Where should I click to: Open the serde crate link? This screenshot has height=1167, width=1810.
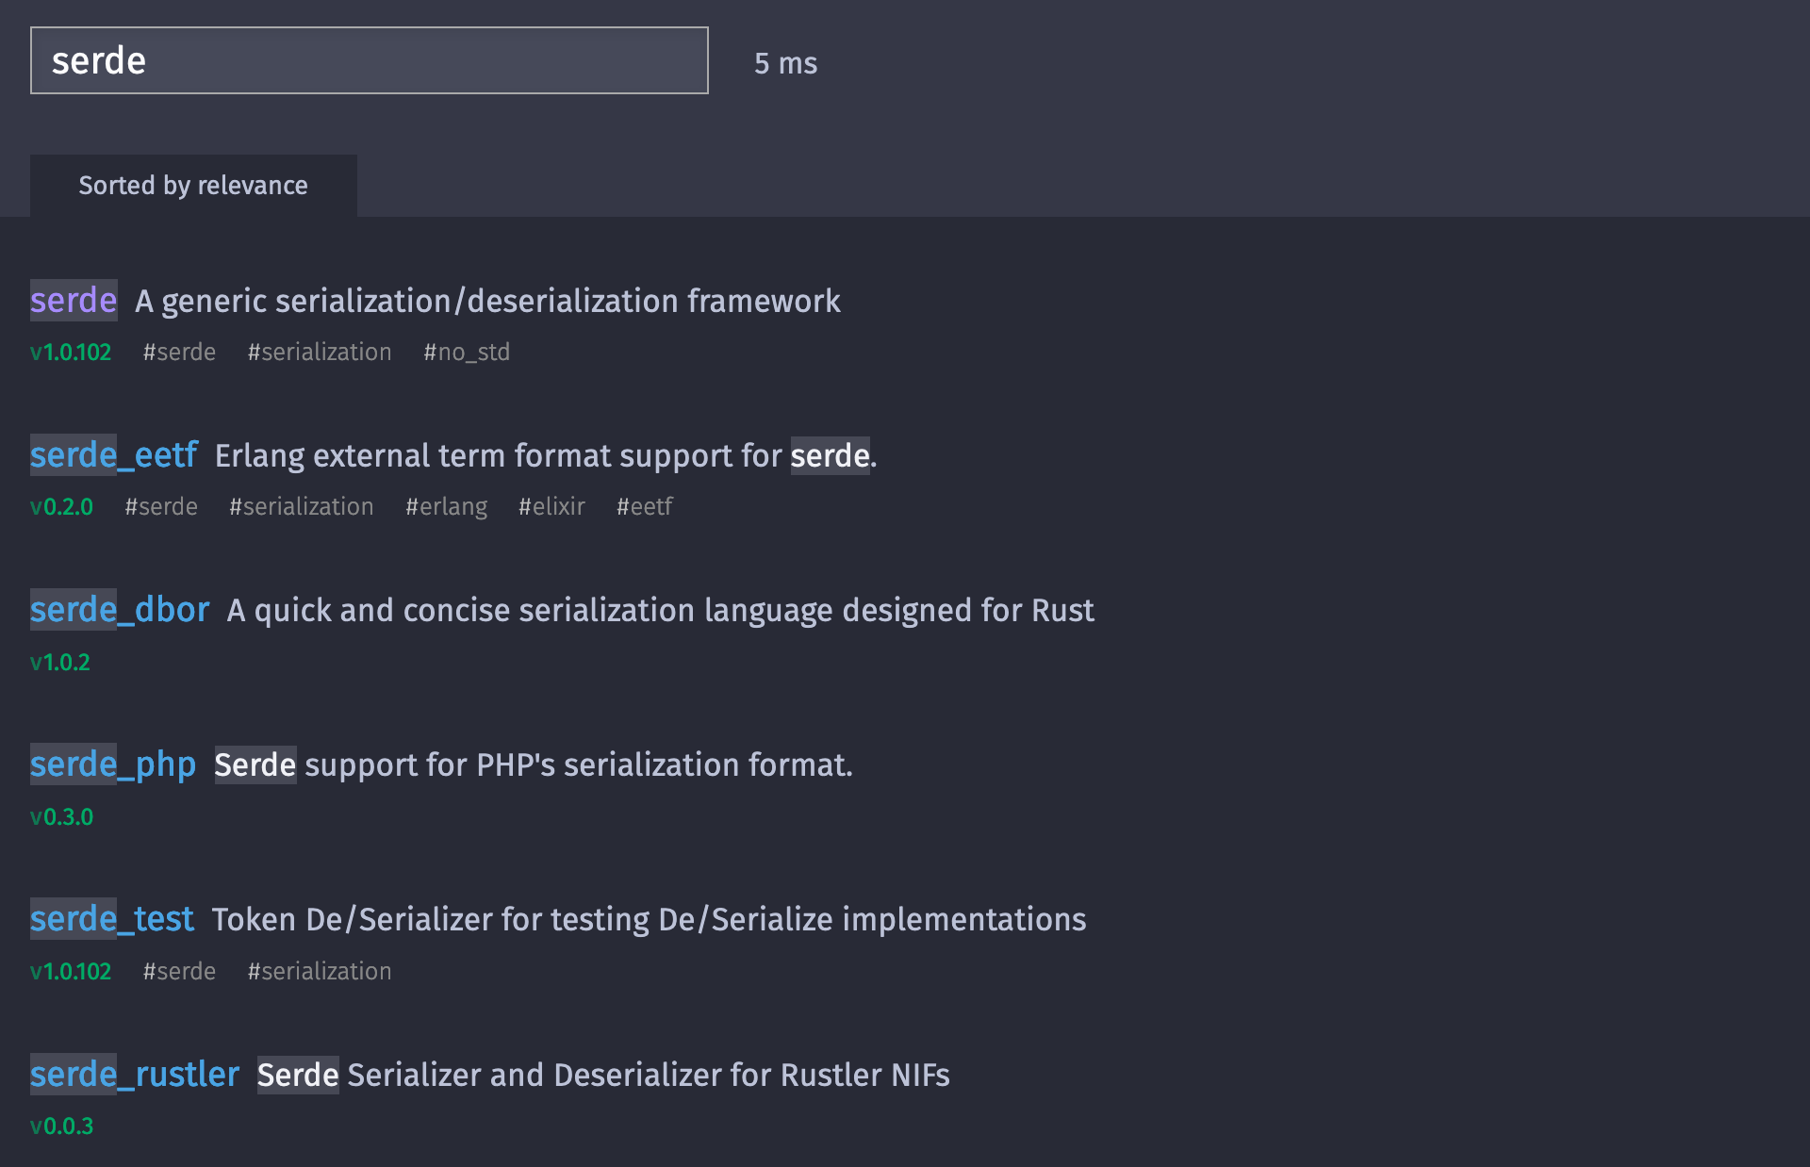(x=74, y=301)
